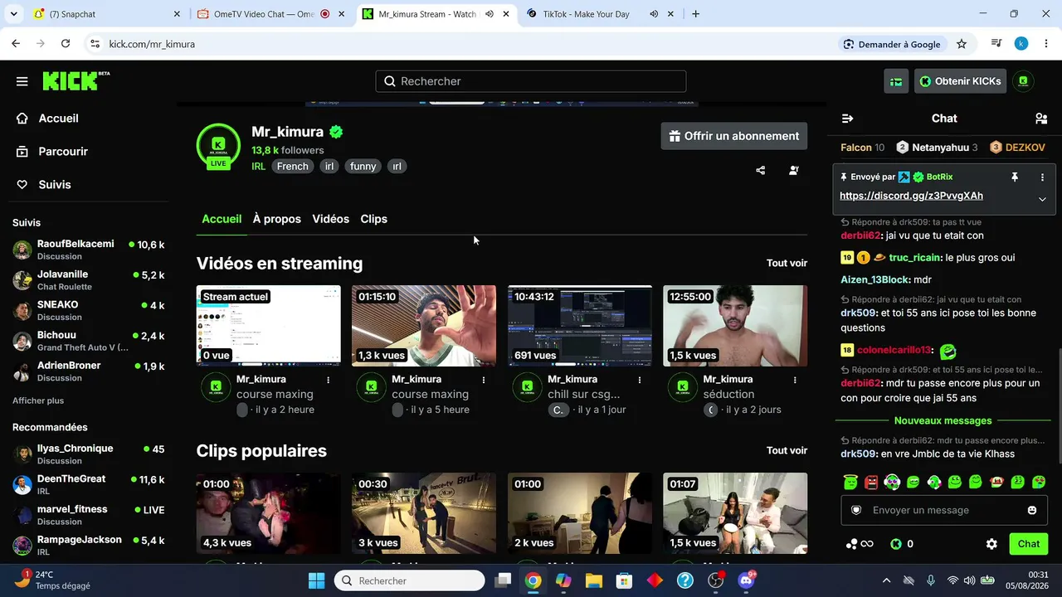The height and width of the screenshot is (597, 1062).
Task: Click the channel points infinity icon
Action: coord(860,544)
